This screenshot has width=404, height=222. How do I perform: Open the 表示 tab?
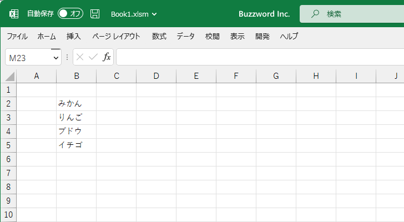click(238, 36)
